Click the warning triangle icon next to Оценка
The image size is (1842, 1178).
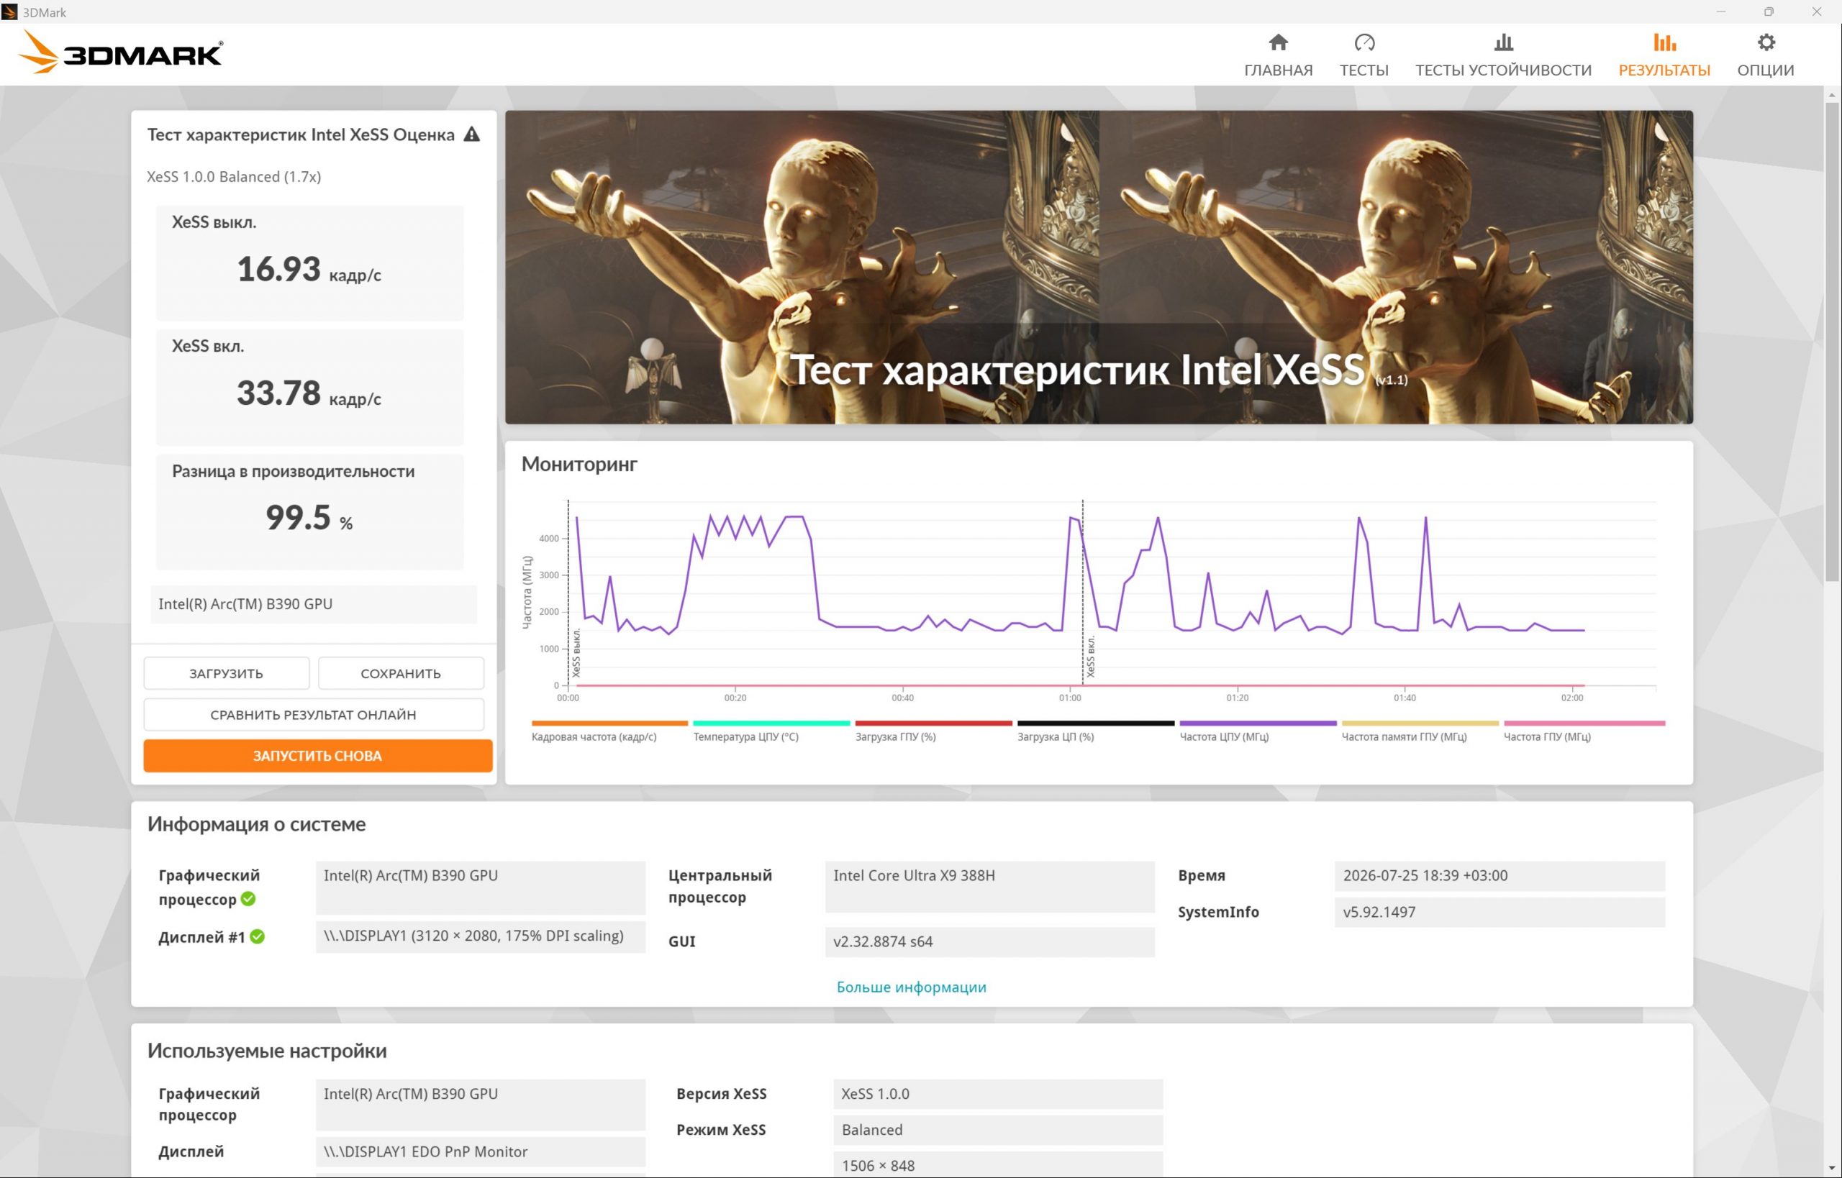click(x=472, y=134)
